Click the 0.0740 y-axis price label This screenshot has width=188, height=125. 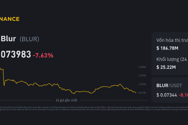142,93
